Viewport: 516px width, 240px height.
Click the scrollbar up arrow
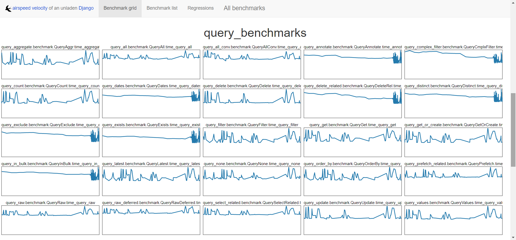tap(513, 2)
